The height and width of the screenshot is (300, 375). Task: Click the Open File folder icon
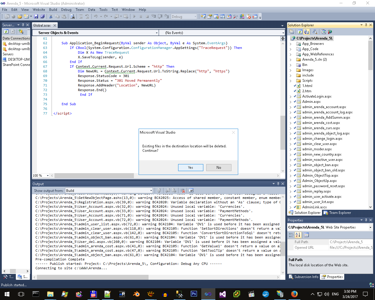point(20,17)
